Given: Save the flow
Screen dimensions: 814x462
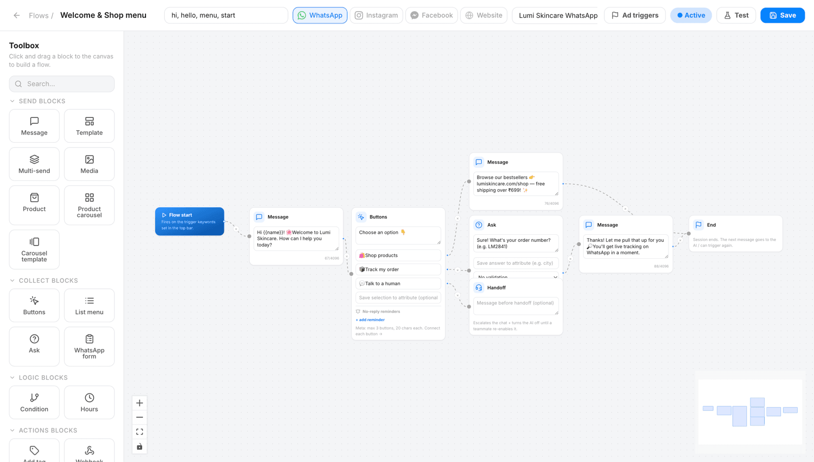Looking at the screenshot, I should coord(782,15).
